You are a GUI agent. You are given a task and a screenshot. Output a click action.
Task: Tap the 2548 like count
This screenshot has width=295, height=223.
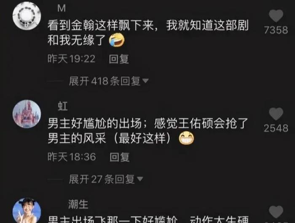276,128
